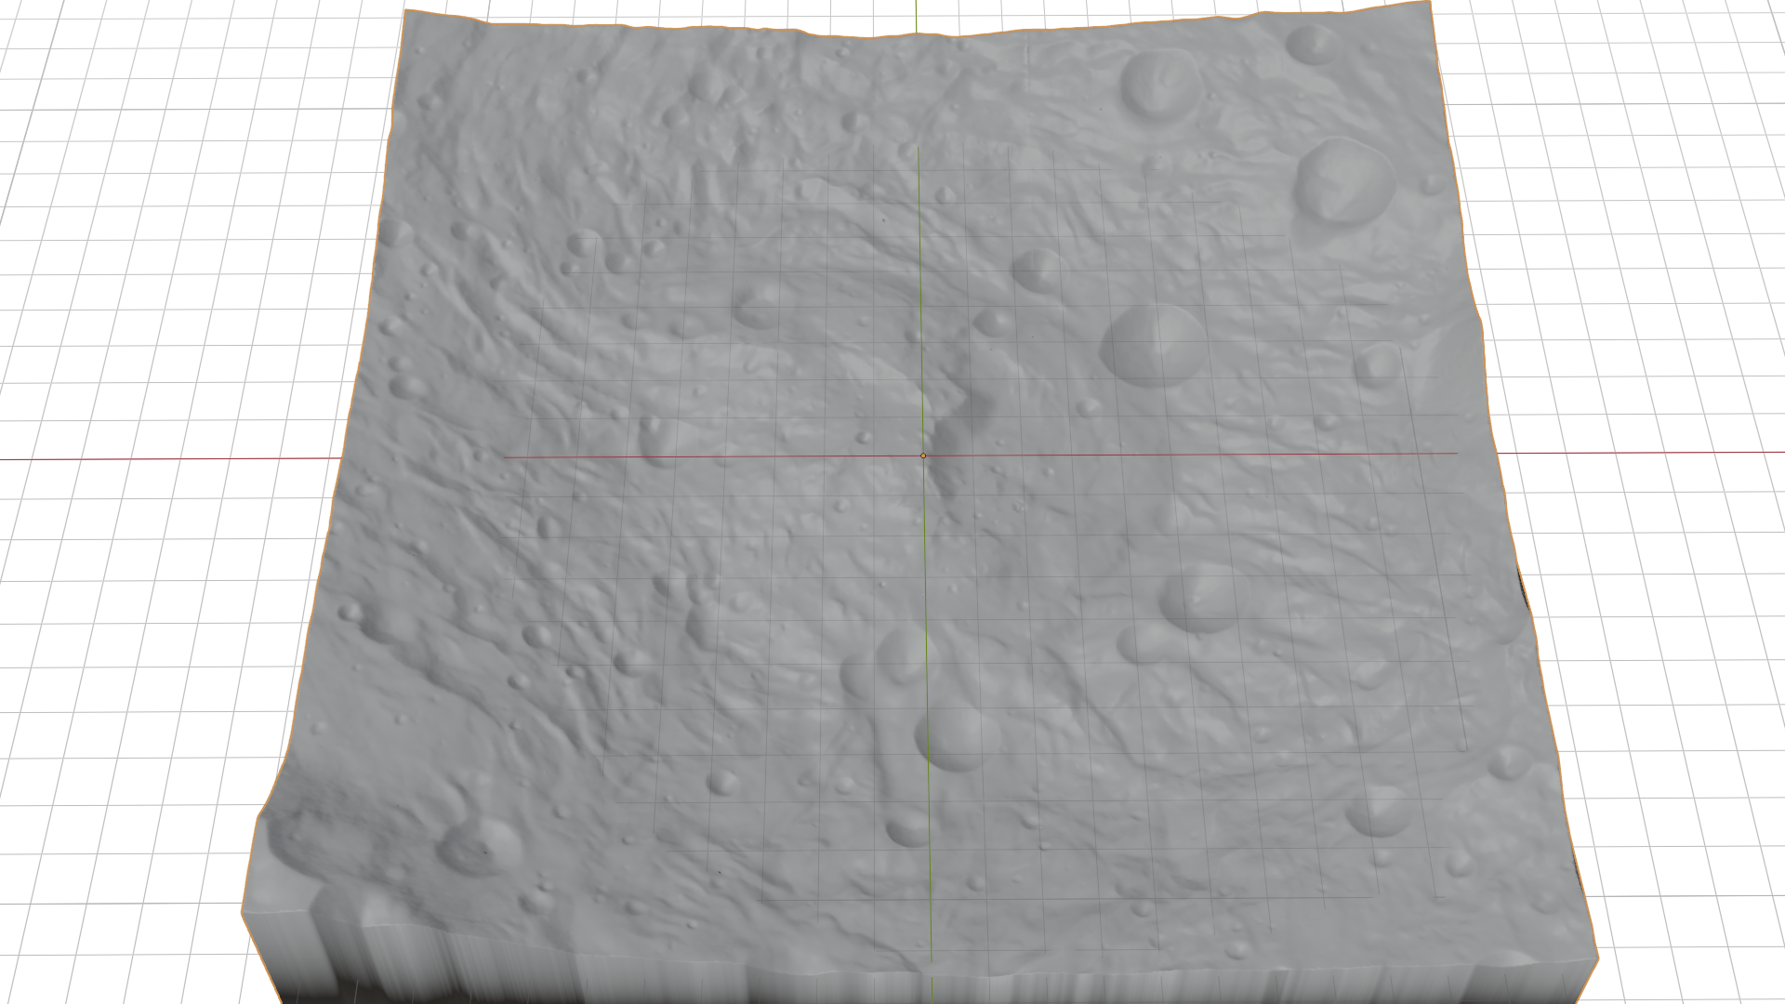Click the large crater nearest the terrain's top edge

point(1159,85)
